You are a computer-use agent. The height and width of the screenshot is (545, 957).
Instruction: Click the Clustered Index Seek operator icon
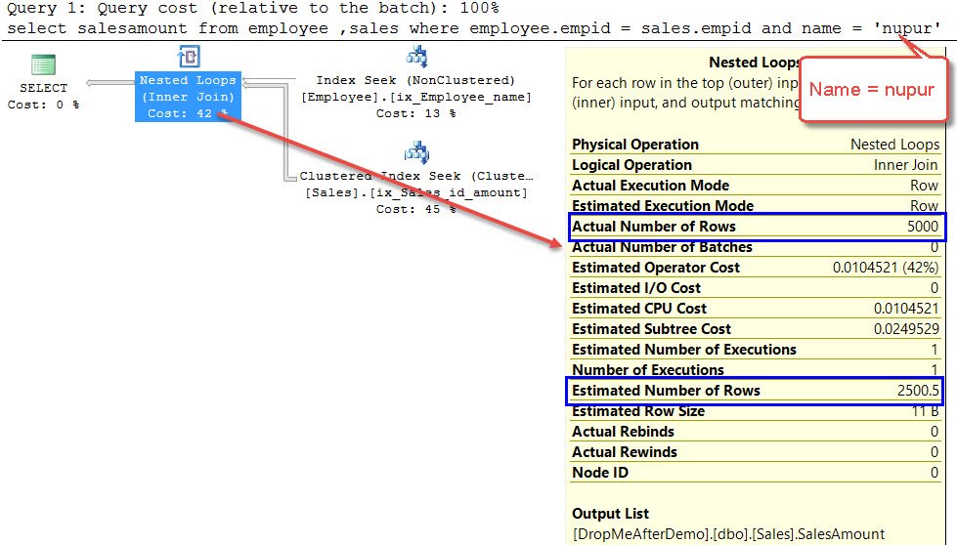[416, 152]
